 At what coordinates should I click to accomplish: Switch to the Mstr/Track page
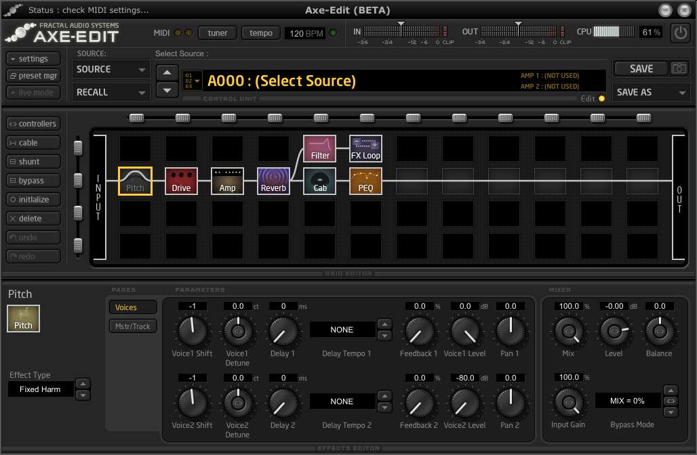tap(133, 326)
